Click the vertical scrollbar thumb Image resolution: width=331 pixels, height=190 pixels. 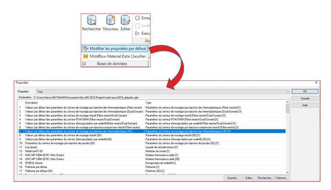[x=287, y=109]
